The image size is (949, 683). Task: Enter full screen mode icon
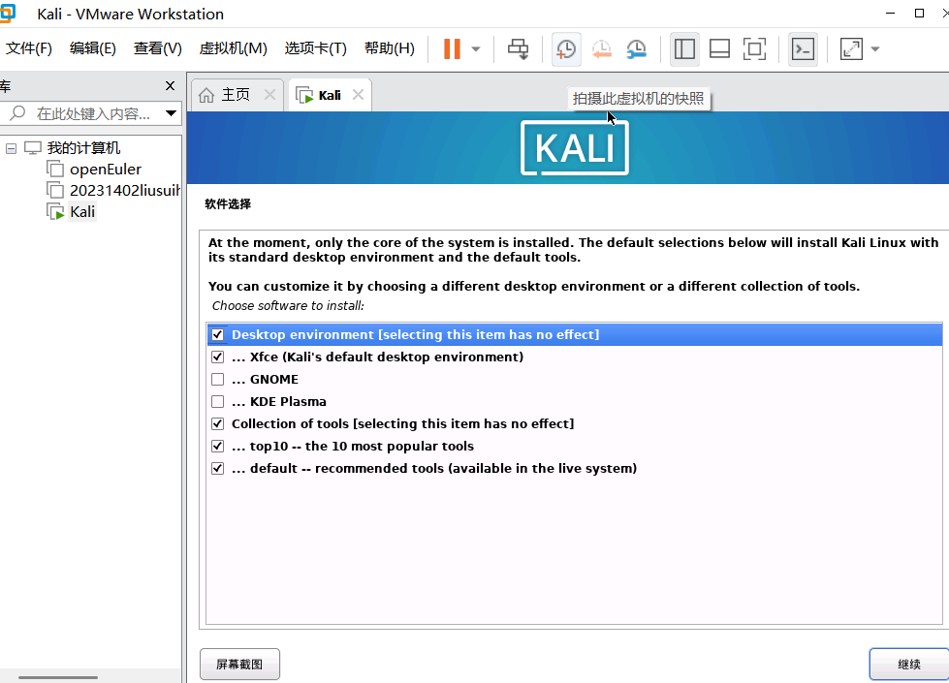pyautogui.click(x=755, y=49)
